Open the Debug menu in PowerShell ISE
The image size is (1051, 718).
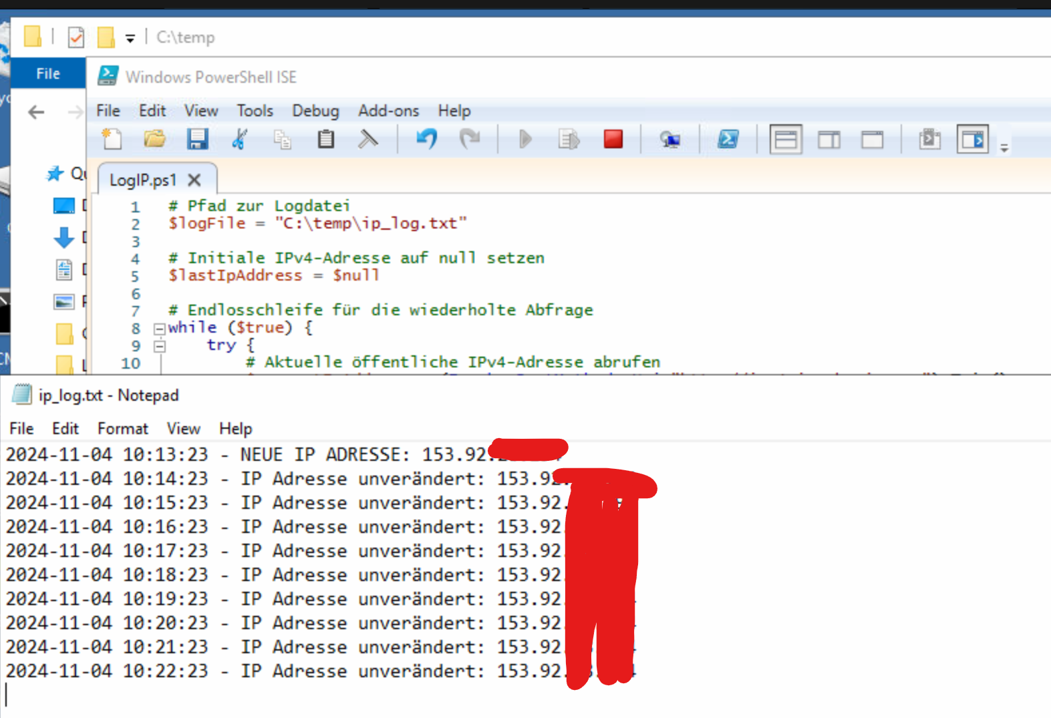coord(315,111)
